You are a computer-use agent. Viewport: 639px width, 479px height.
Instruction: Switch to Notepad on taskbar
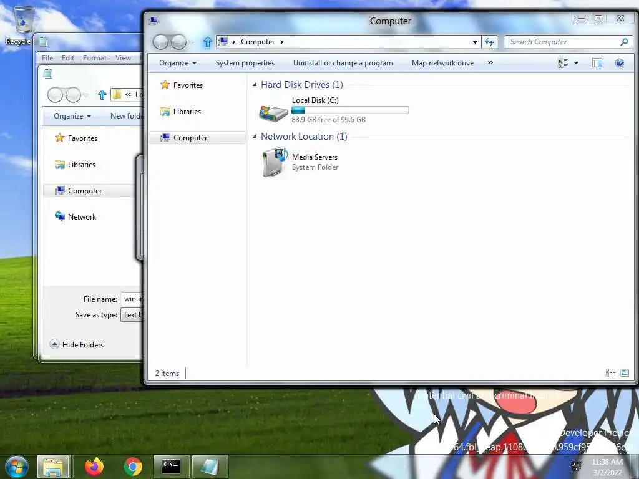(210, 467)
